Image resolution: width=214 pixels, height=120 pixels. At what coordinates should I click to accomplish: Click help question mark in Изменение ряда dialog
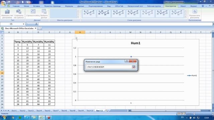[x=127, y=61]
